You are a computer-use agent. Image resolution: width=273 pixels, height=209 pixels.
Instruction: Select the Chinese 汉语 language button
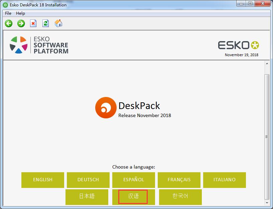[x=134, y=197]
